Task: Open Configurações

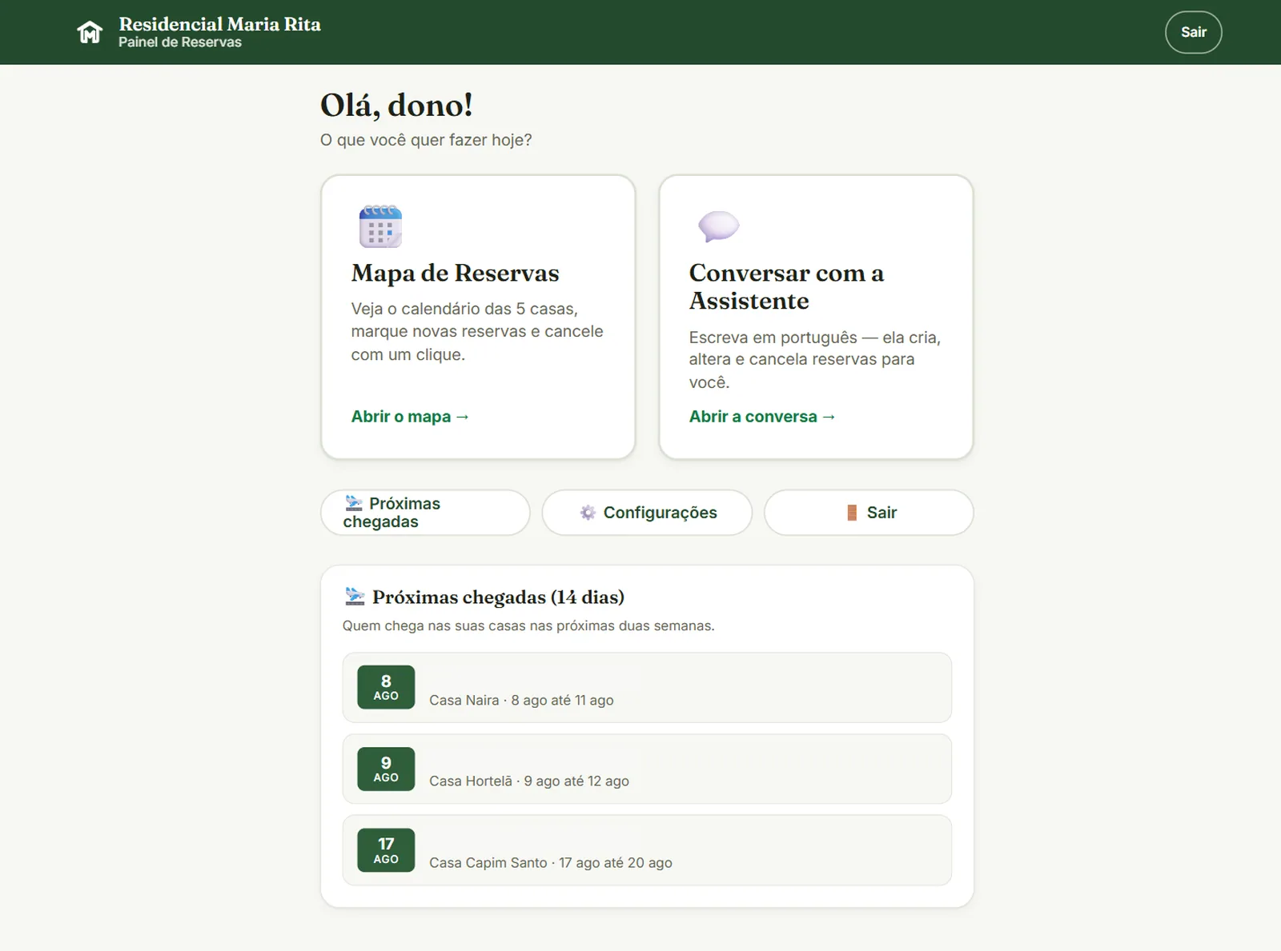Action: click(647, 513)
